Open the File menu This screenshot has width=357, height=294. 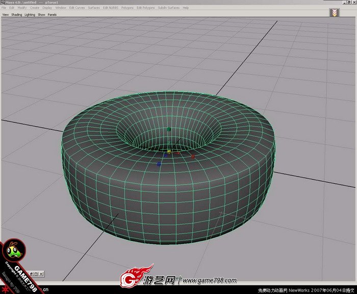tap(4, 8)
